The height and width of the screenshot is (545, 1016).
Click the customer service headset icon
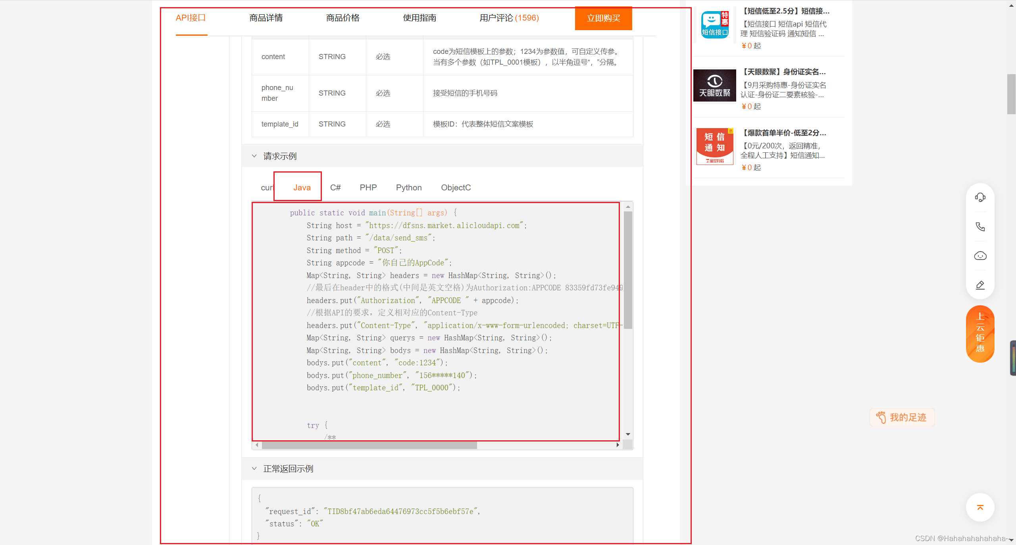point(980,197)
